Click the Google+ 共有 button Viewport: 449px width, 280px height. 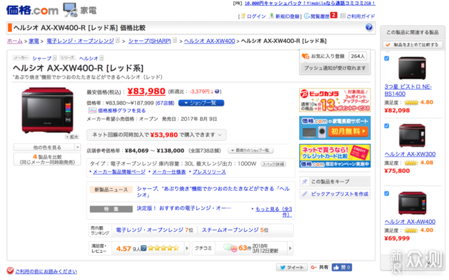coord(320,267)
